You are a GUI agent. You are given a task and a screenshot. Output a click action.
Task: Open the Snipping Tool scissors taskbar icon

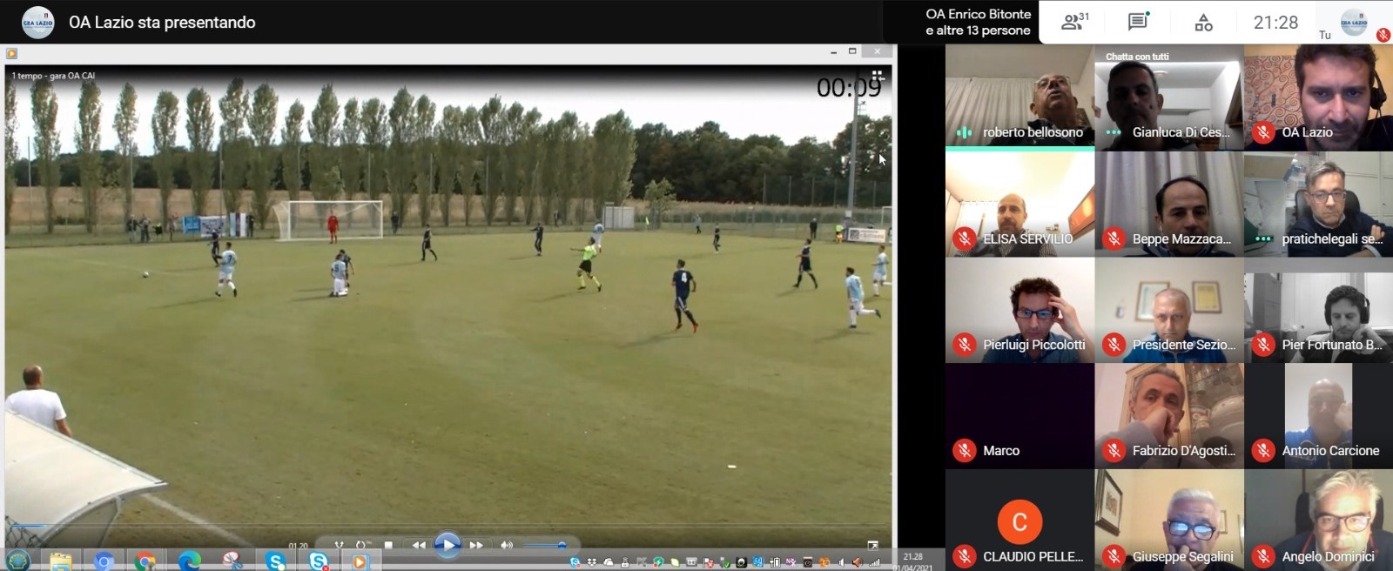click(x=232, y=561)
